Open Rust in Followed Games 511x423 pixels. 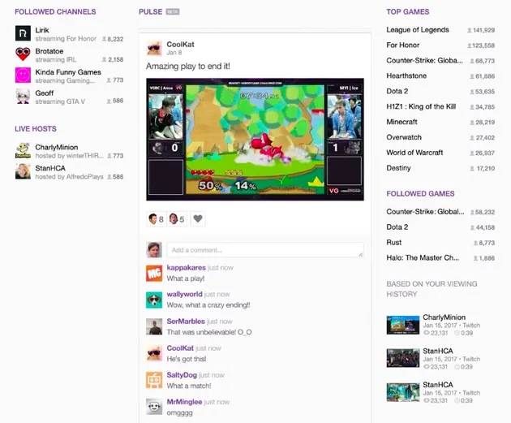click(394, 242)
